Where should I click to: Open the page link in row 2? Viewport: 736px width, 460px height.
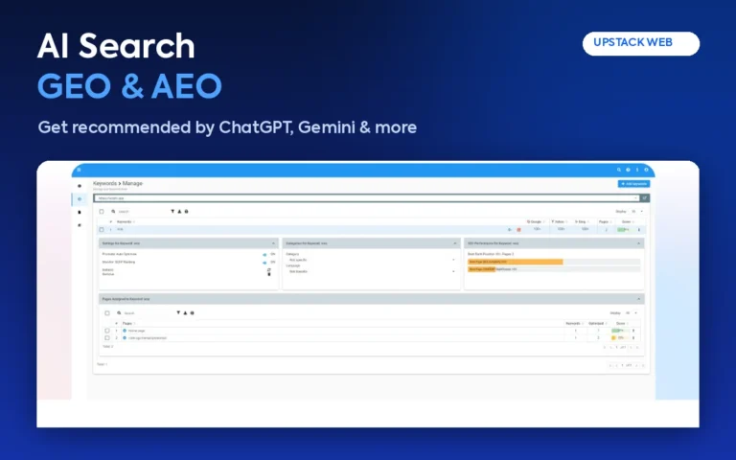147,337
